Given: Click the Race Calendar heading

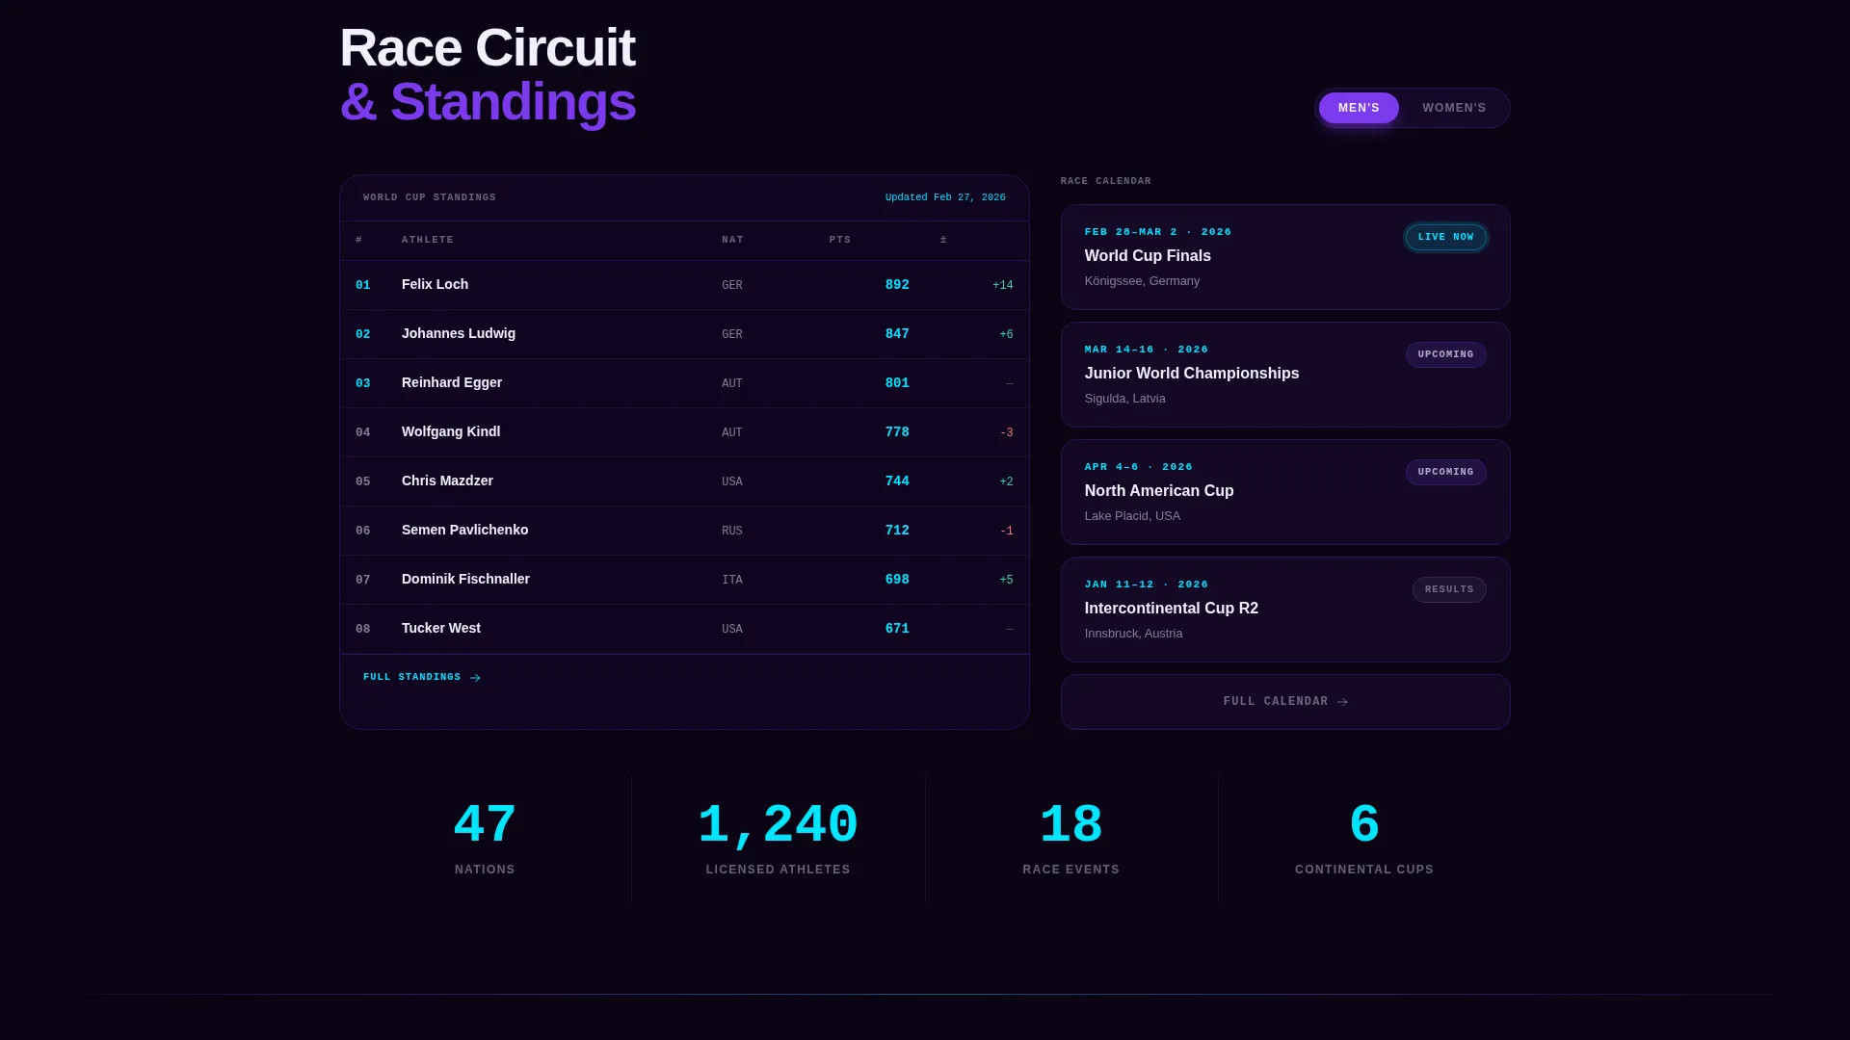Looking at the screenshot, I should (1106, 181).
